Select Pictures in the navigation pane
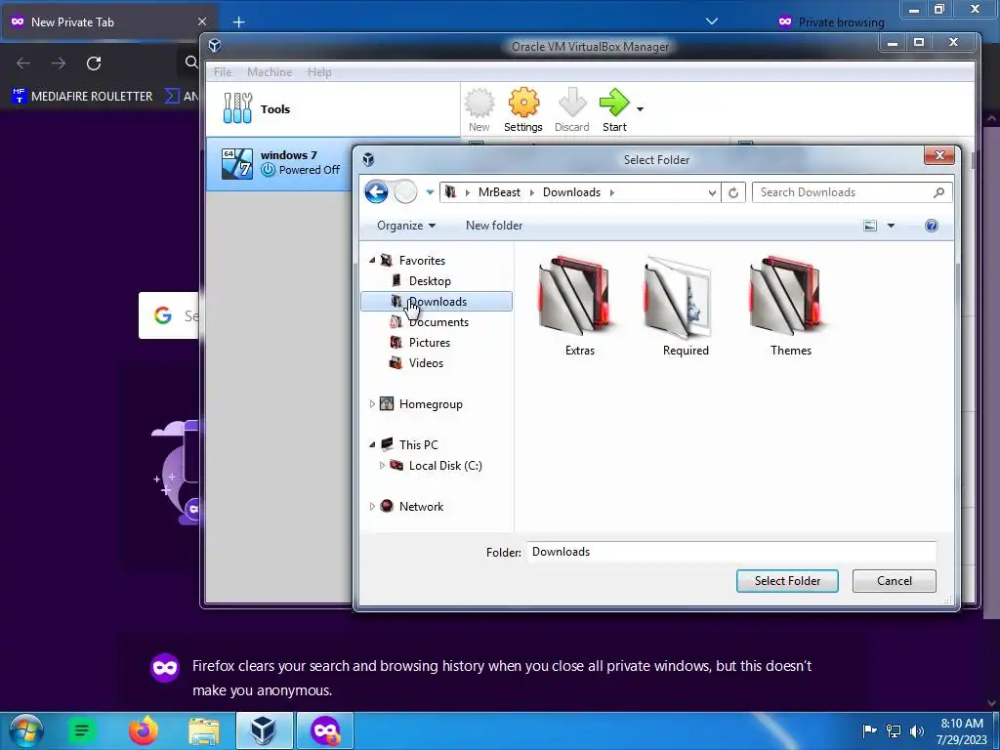The width and height of the screenshot is (1000, 750). tap(430, 343)
